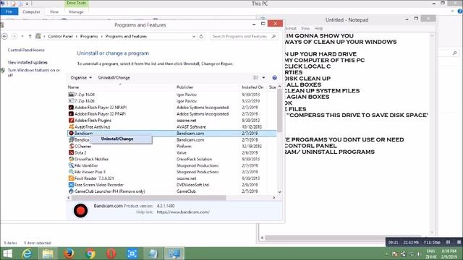Select GameClub Launcher PH icon

point(71,191)
